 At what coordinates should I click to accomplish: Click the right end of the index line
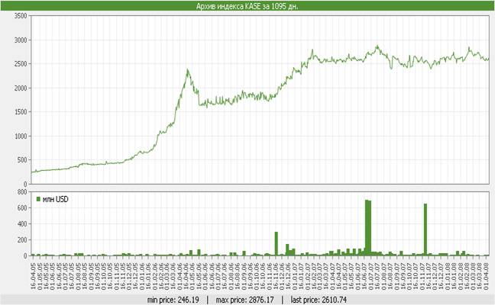coord(488,59)
